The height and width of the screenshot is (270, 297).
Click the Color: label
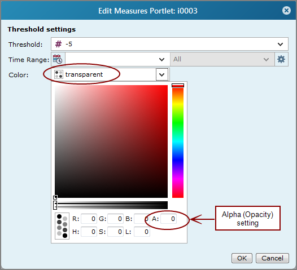coord(19,75)
